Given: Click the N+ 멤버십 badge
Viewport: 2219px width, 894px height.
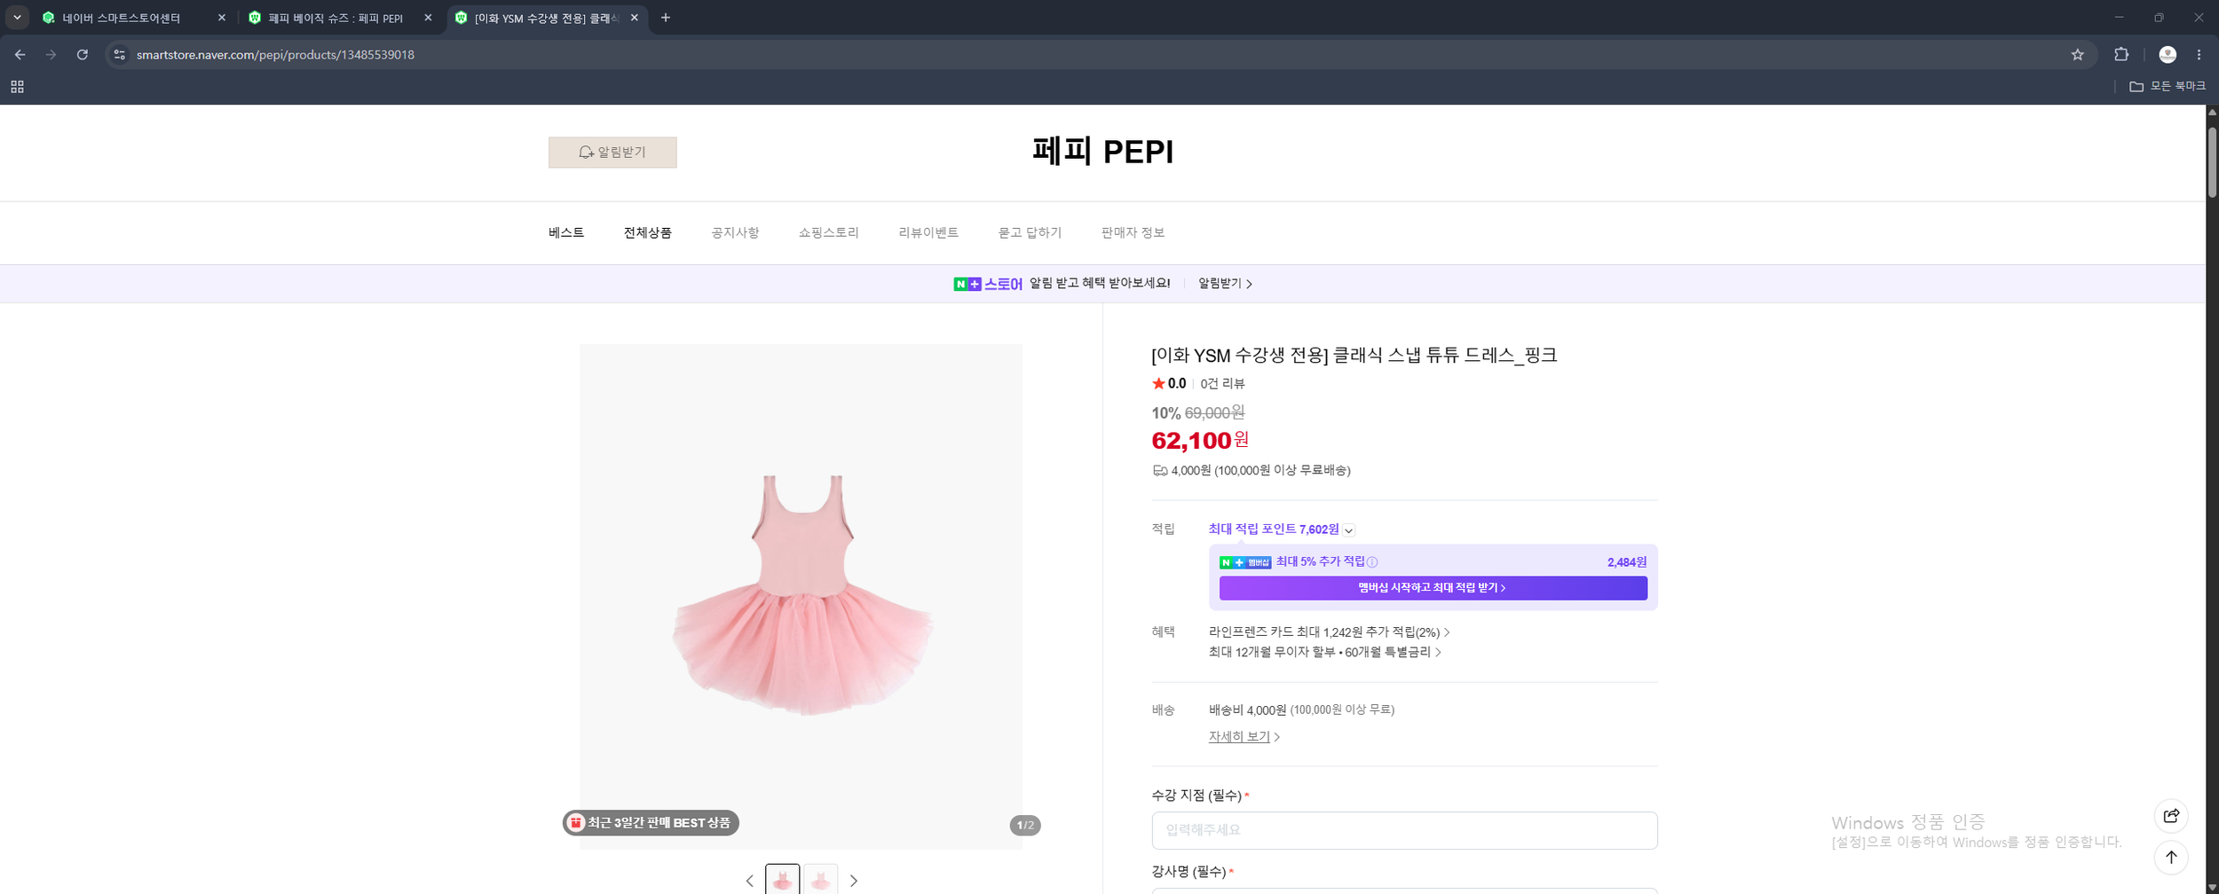Looking at the screenshot, I should coord(1245,562).
